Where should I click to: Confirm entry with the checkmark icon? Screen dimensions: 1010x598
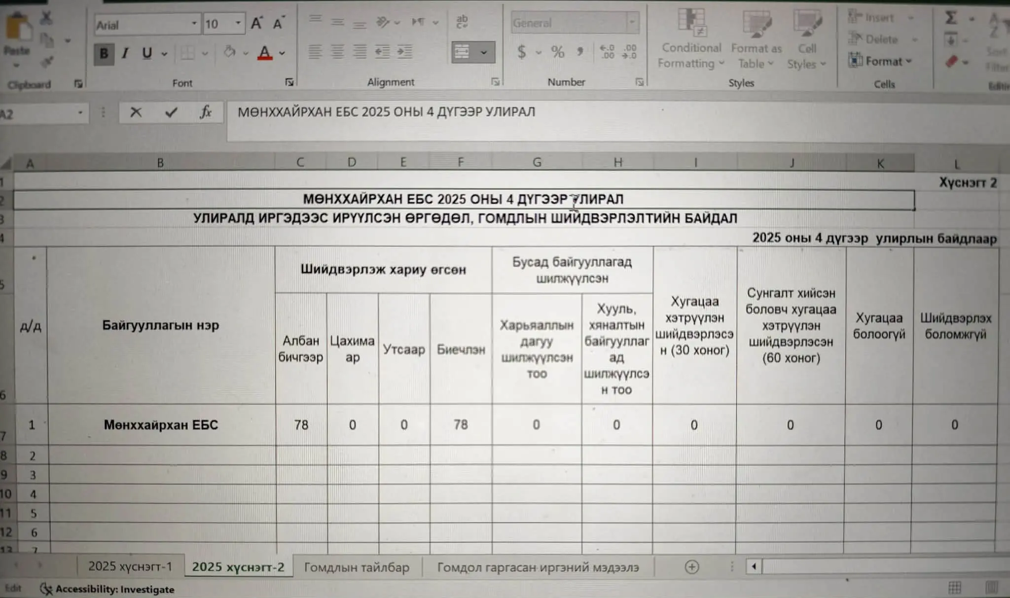pyautogui.click(x=171, y=113)
